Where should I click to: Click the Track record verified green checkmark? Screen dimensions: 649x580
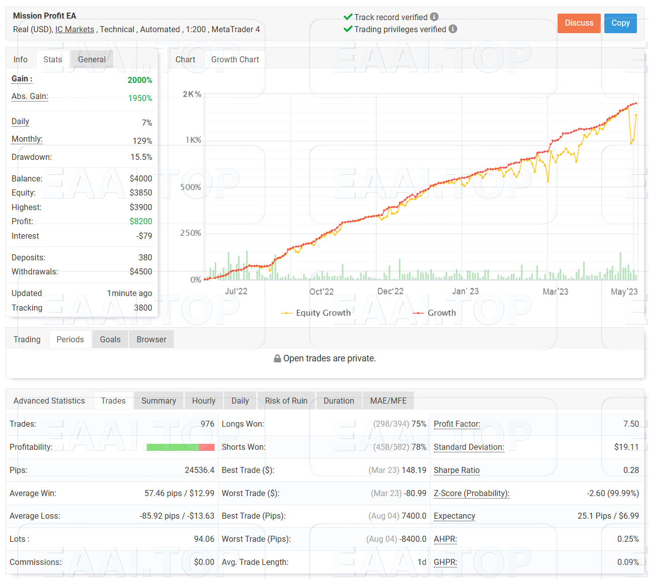[x=348, y=17]
